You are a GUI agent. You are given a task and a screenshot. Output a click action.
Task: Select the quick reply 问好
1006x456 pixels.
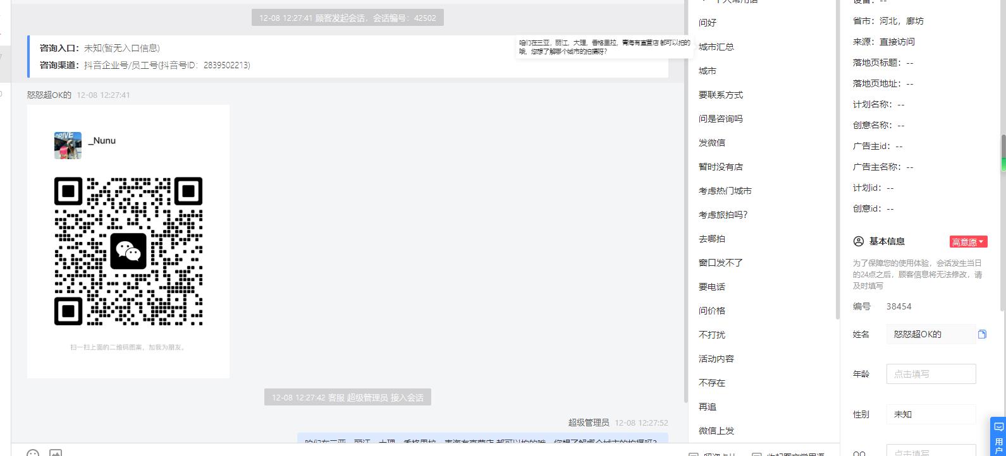pos(708,23)
